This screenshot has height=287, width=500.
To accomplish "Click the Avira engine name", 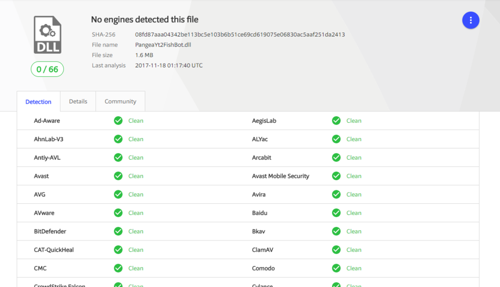I will pyautogui.click(x=258, y=194).
